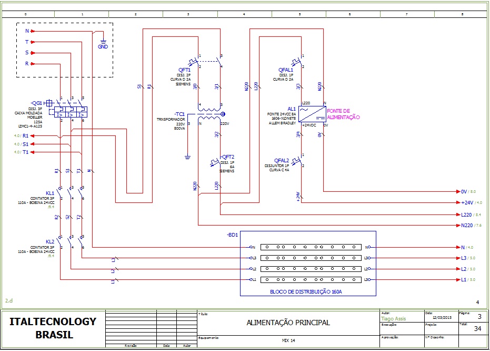The image size is (490, 351).
Task: Click the GND ground symbol
Action: tap(103, 42)
